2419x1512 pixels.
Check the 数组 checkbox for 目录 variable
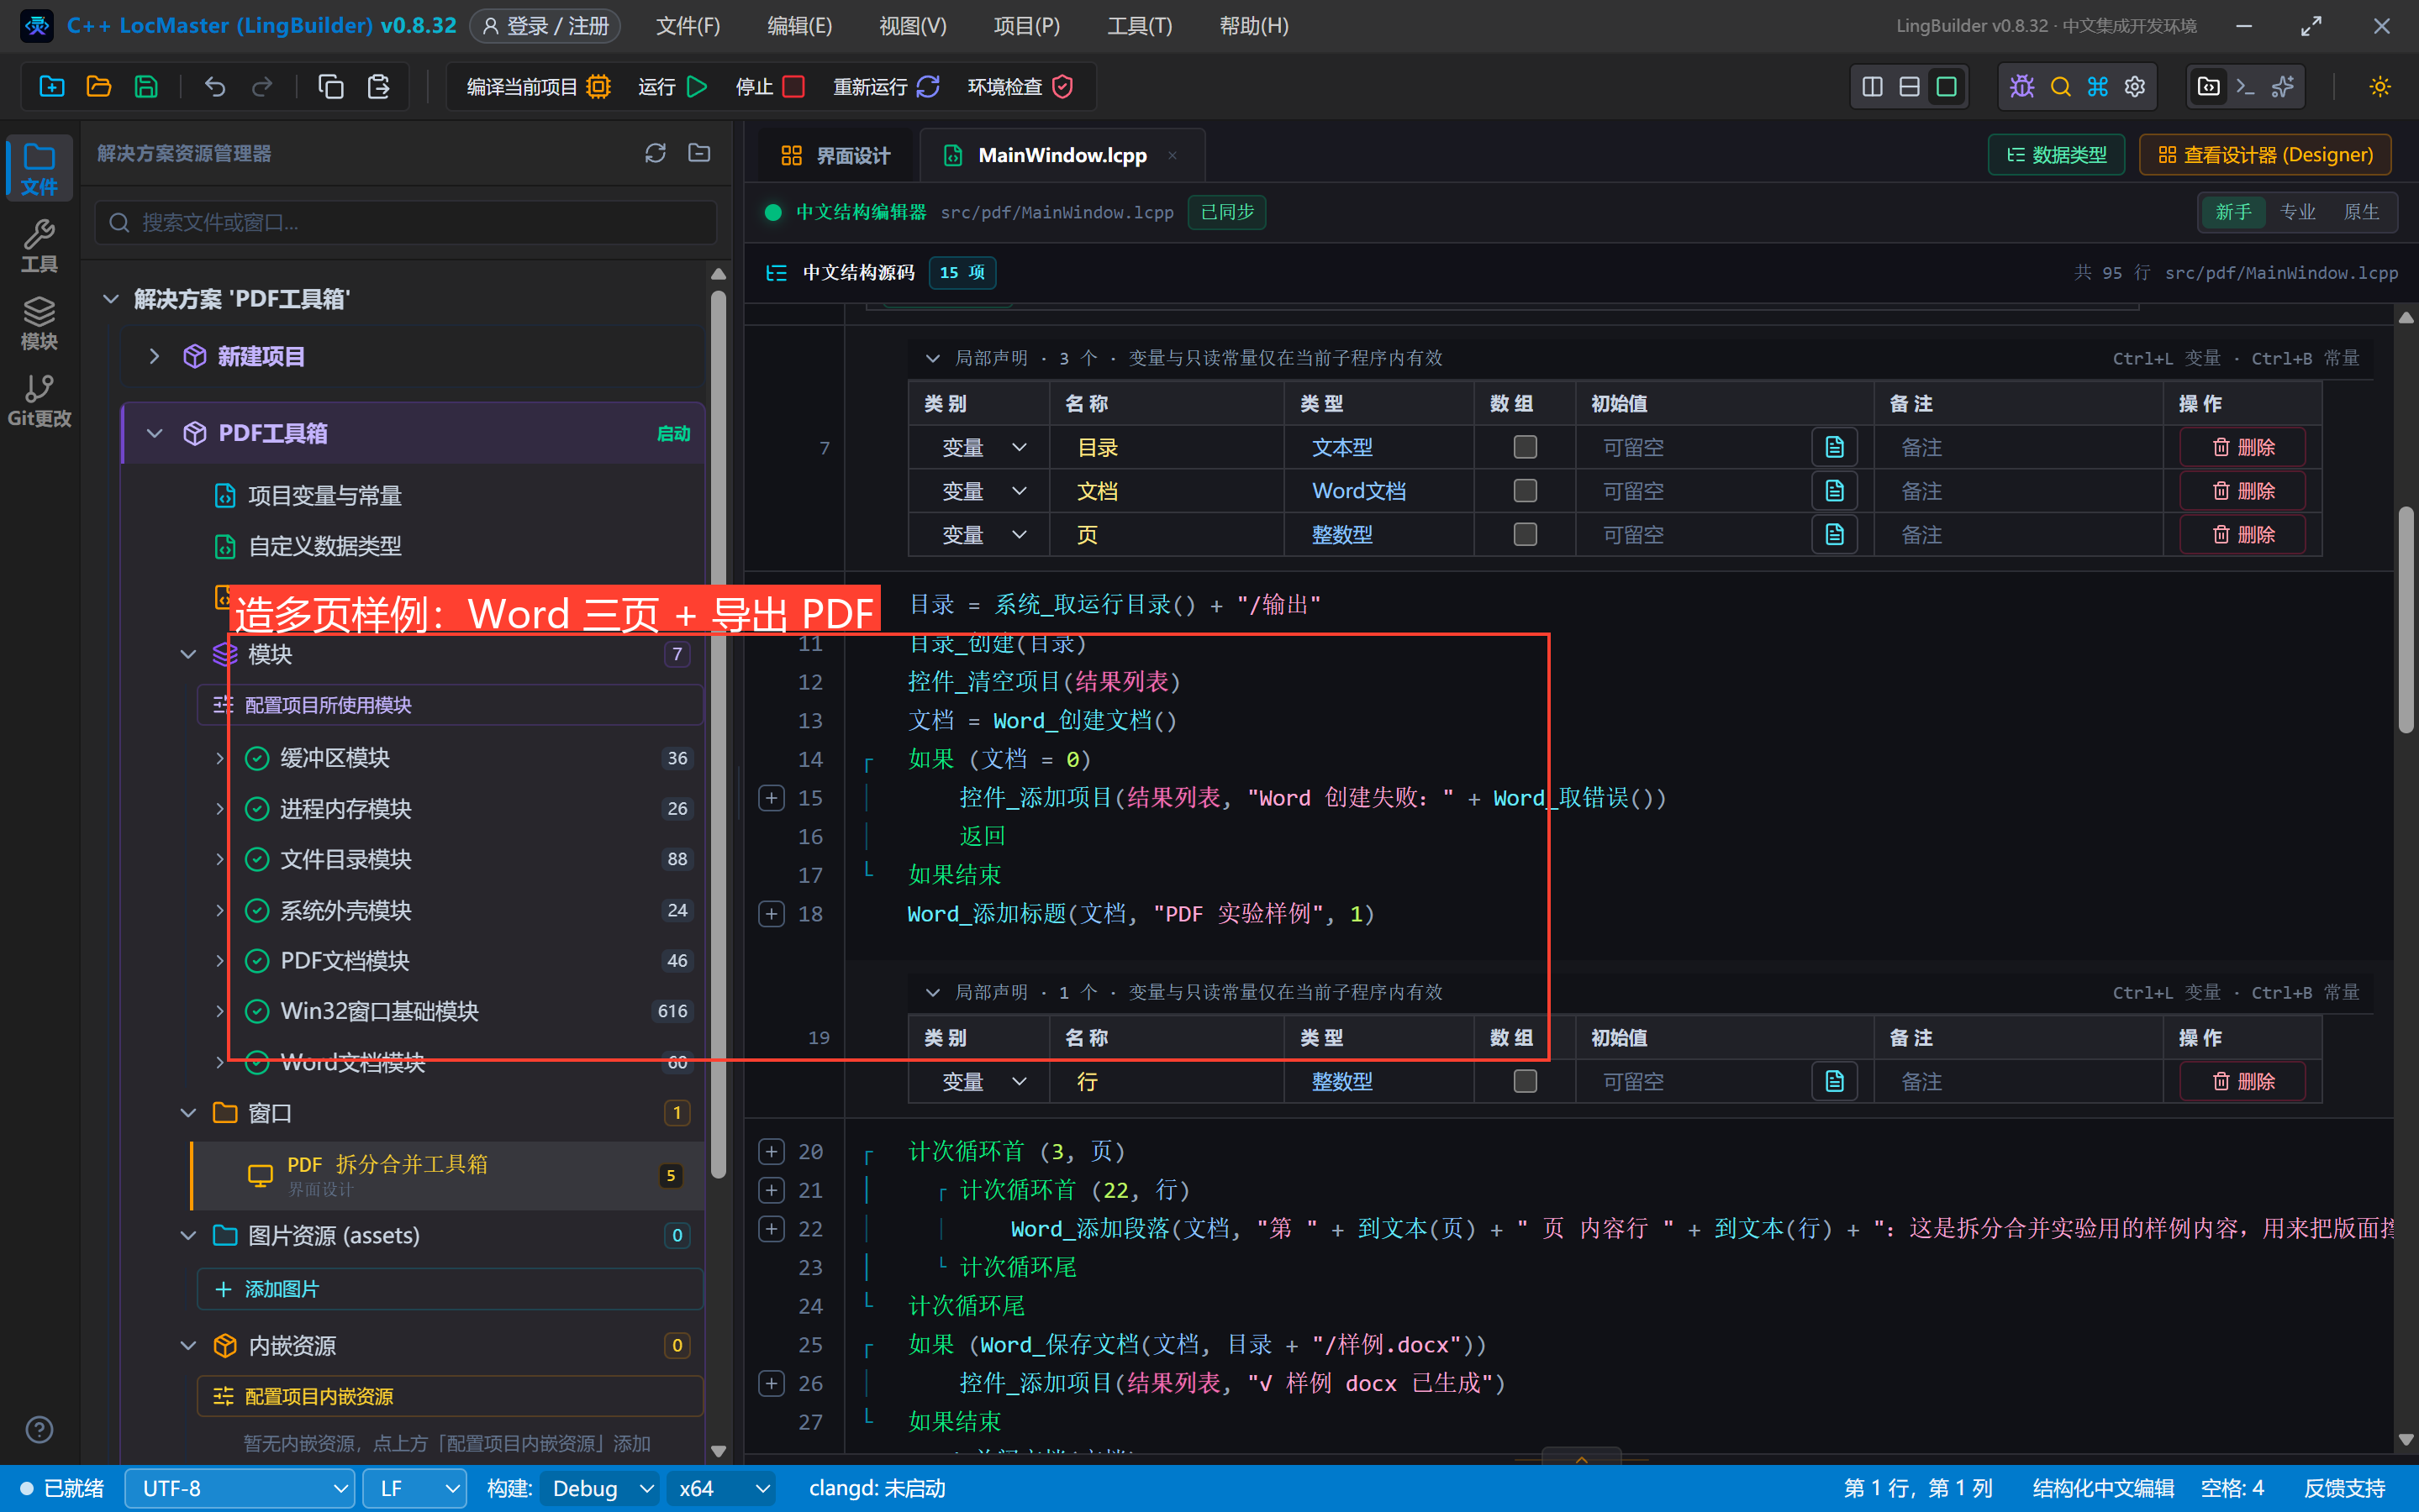1525,447
